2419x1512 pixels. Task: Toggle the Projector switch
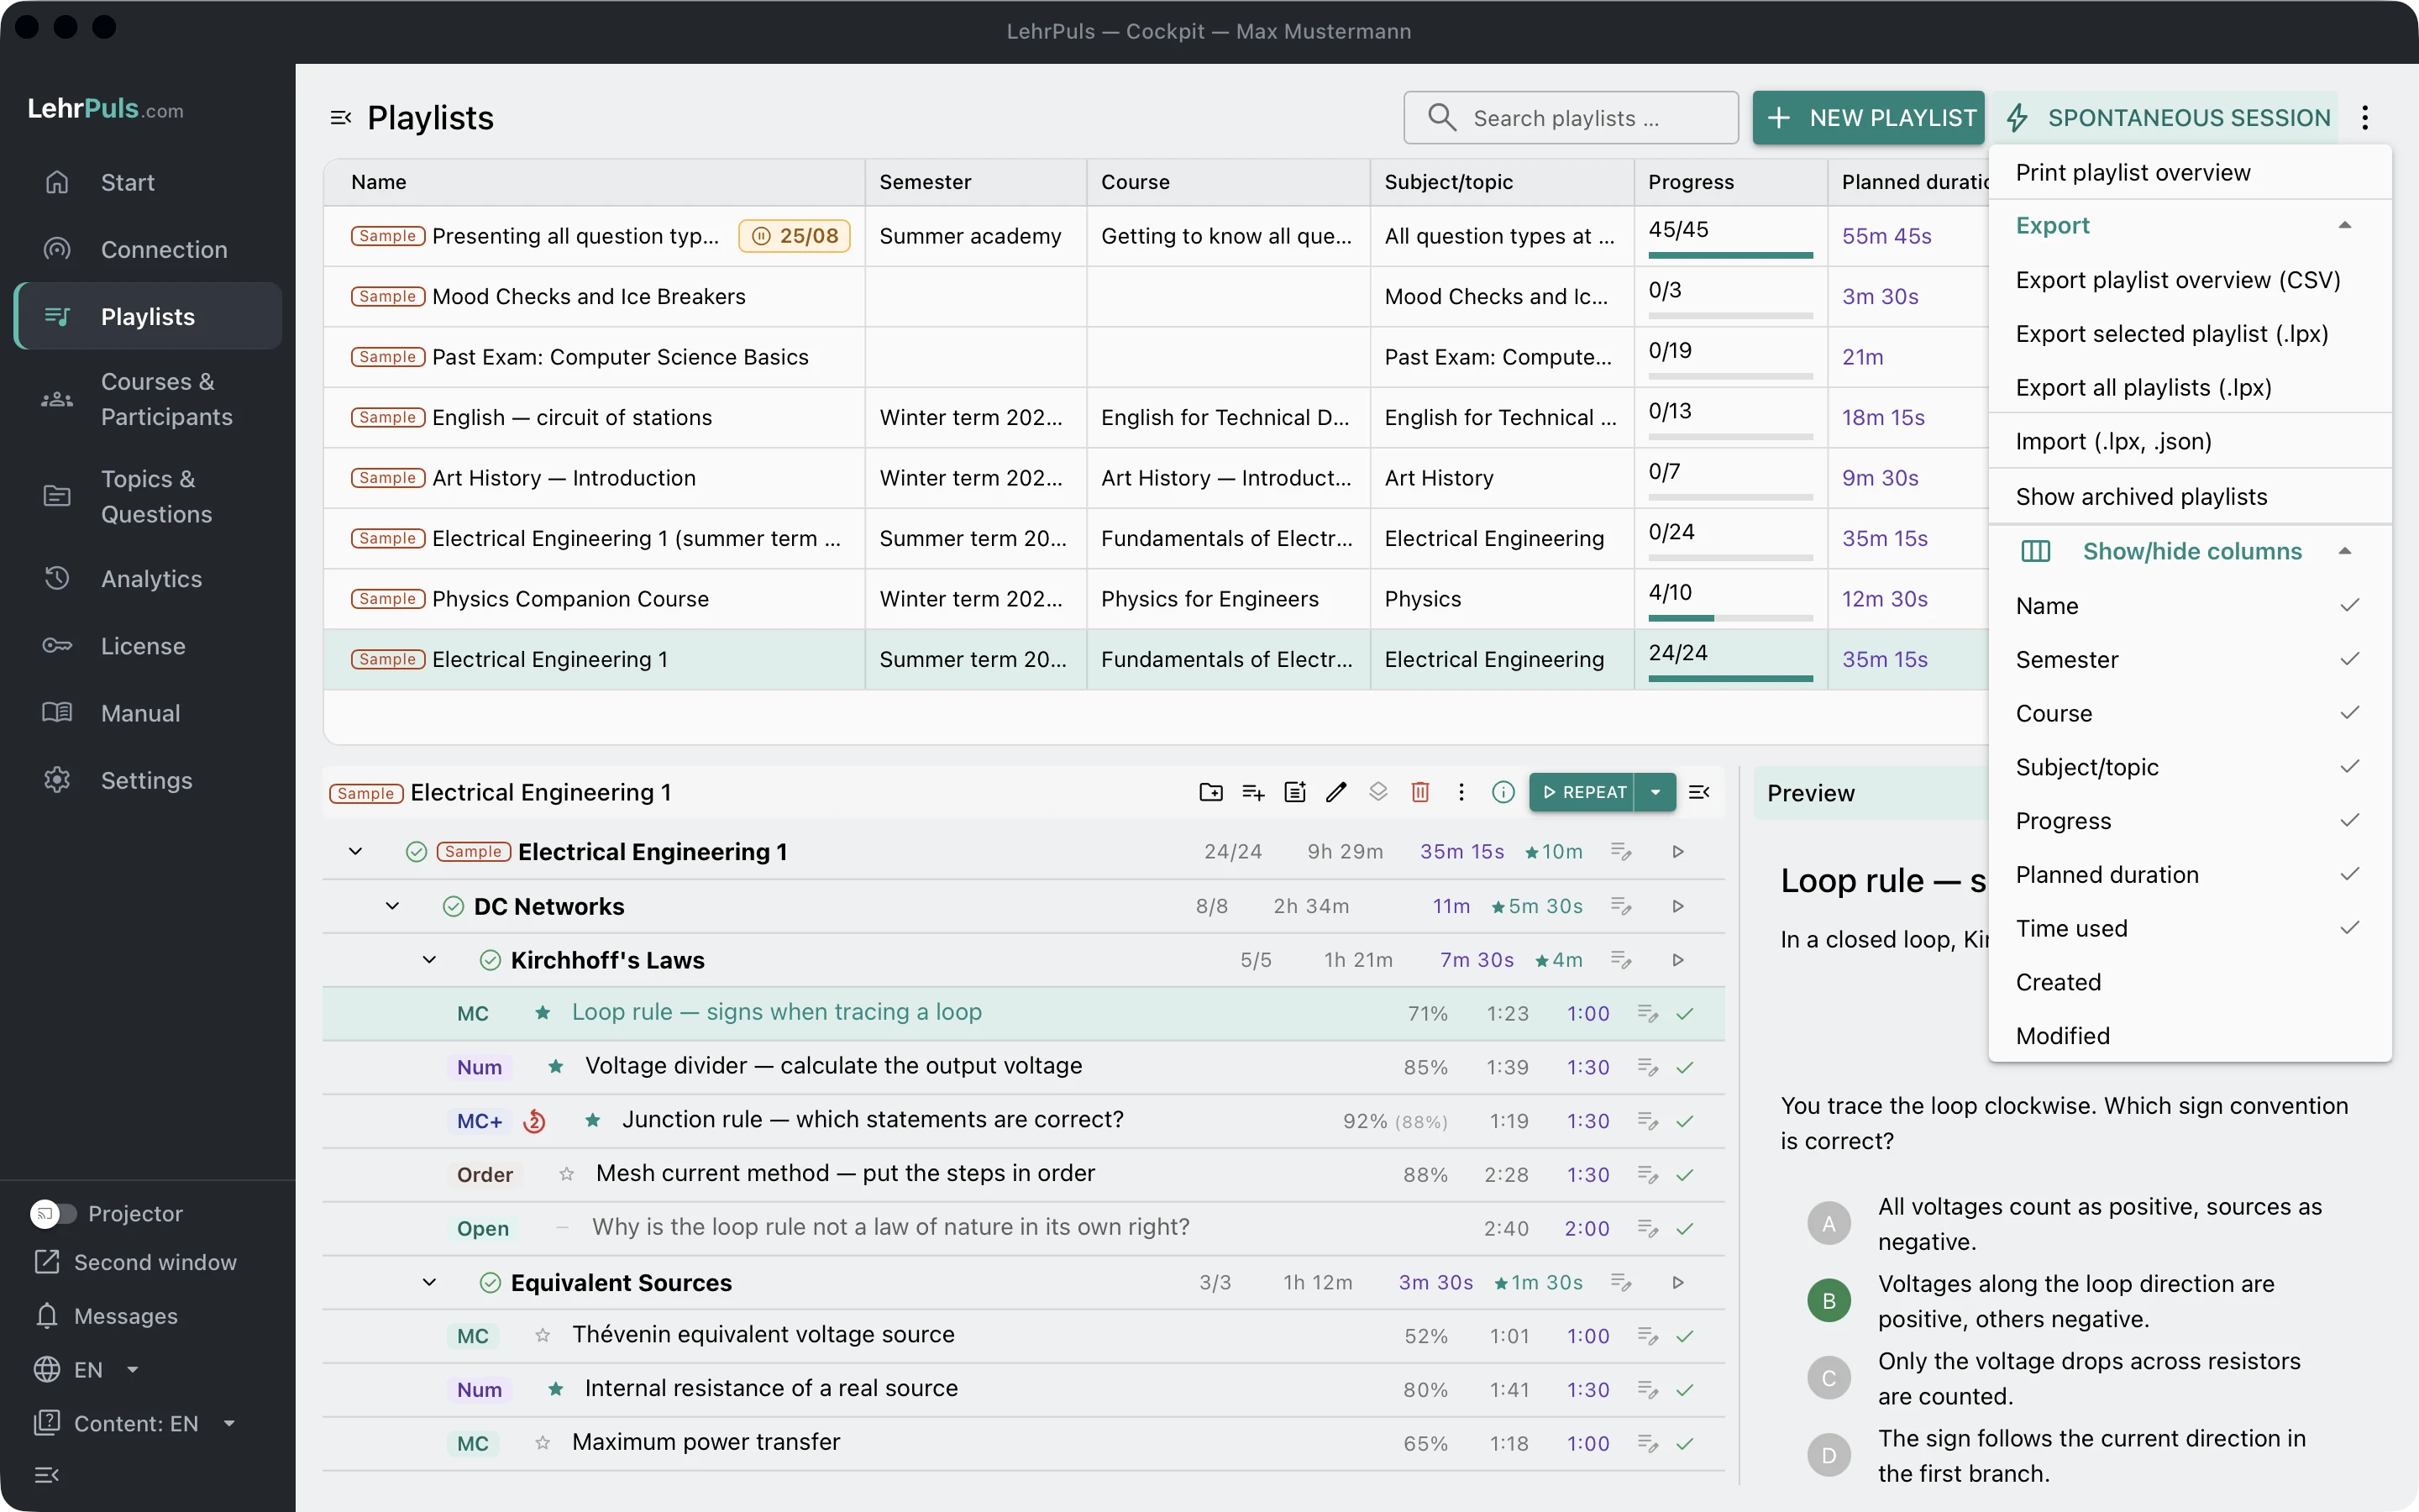(x=52, y=1213)
